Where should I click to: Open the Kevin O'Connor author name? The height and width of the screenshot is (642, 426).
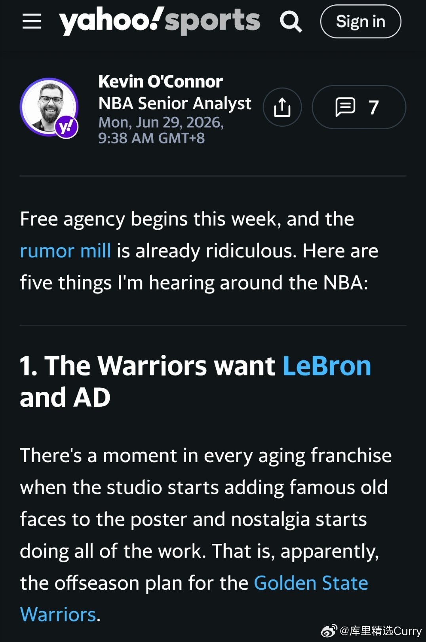160,82
